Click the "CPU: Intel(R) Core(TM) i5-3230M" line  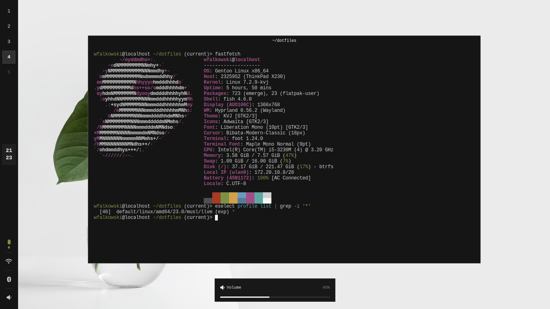point(269,150)
